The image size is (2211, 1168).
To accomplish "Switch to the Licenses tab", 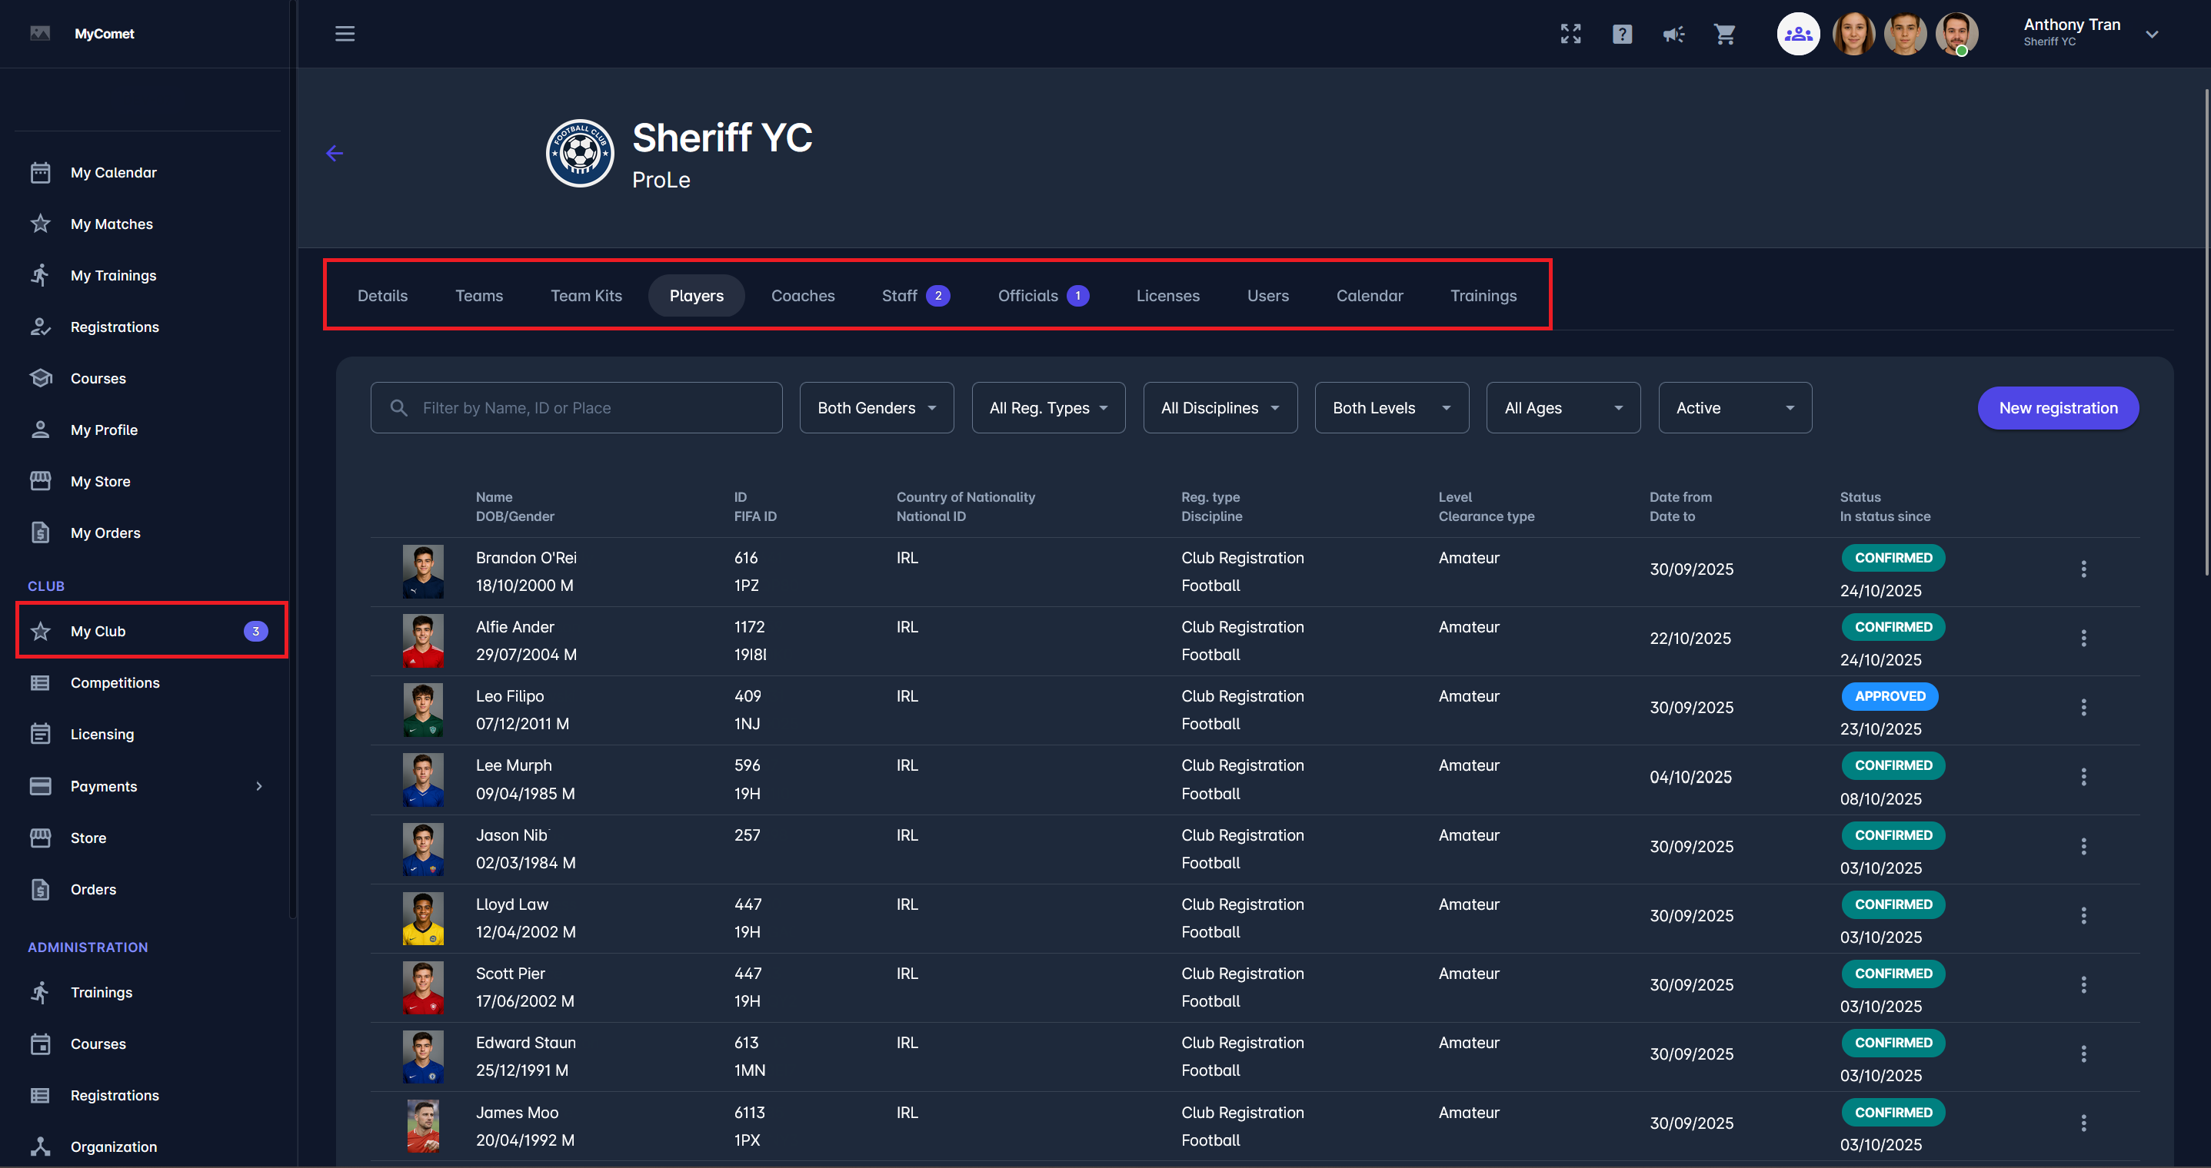I will point(1167,296).
